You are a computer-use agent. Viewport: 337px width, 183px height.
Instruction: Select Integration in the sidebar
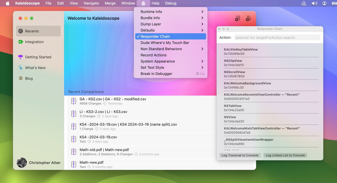(38, 42)
